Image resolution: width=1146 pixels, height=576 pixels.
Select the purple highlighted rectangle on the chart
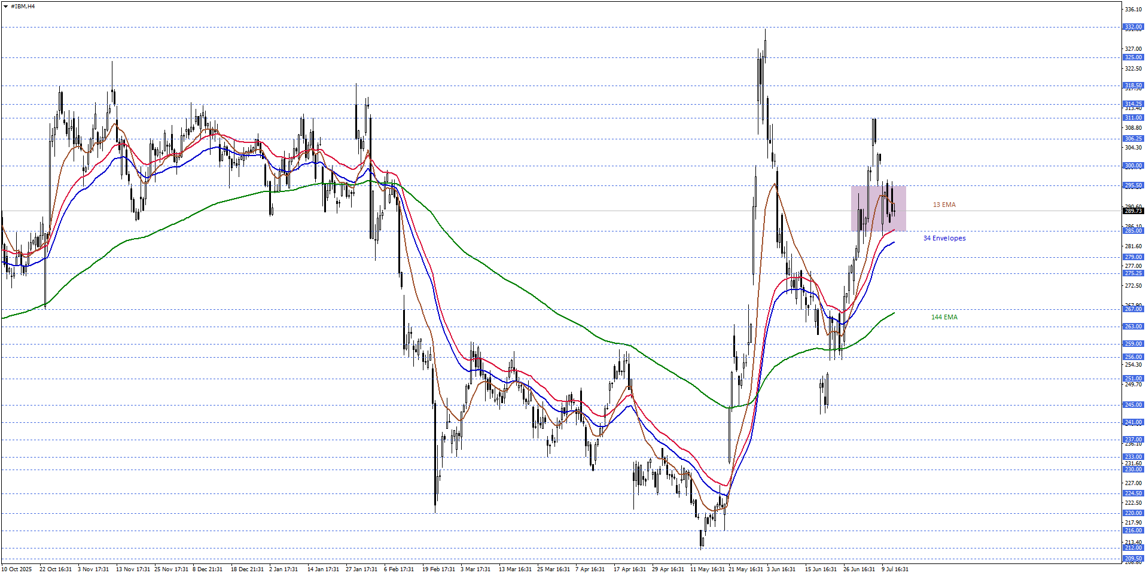(x=878, y=209)
